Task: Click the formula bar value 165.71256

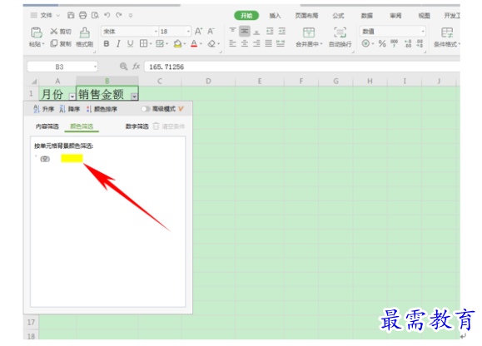Action: click(x=166, y=67)
